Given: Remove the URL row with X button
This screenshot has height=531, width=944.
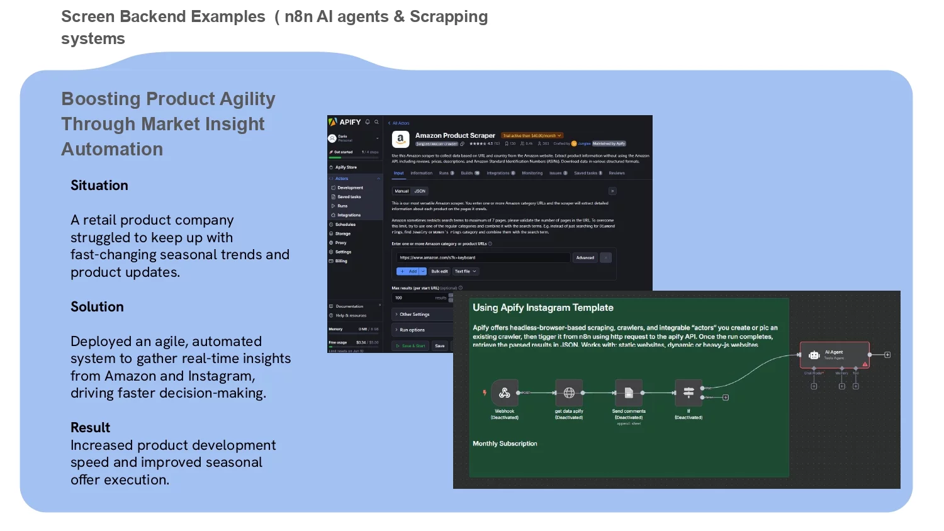Looking at the screenshot, I should tap(605, 257).
